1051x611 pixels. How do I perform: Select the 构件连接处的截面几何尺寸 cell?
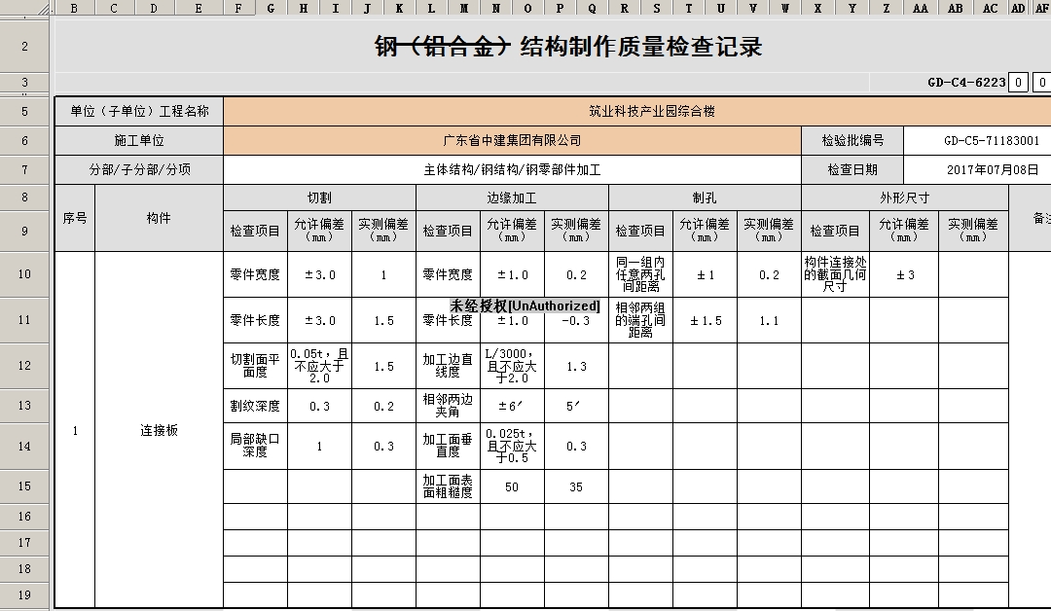[835, 274]
